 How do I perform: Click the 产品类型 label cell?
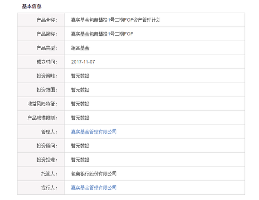41,48
